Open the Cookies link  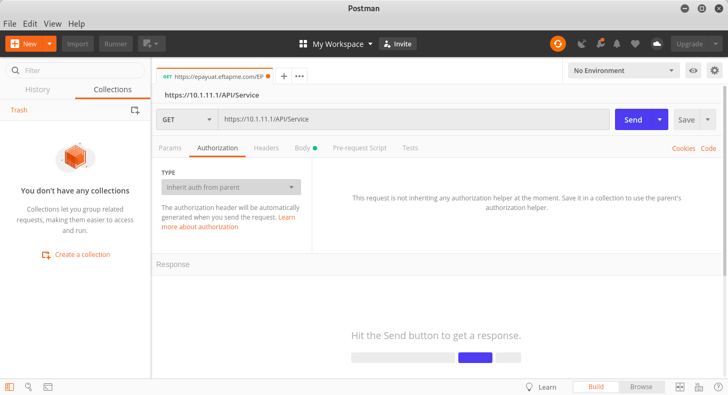point(684,148)
